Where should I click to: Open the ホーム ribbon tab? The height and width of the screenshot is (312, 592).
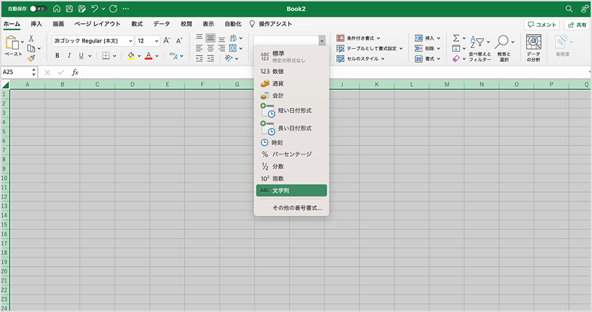(x=12, y=24)
